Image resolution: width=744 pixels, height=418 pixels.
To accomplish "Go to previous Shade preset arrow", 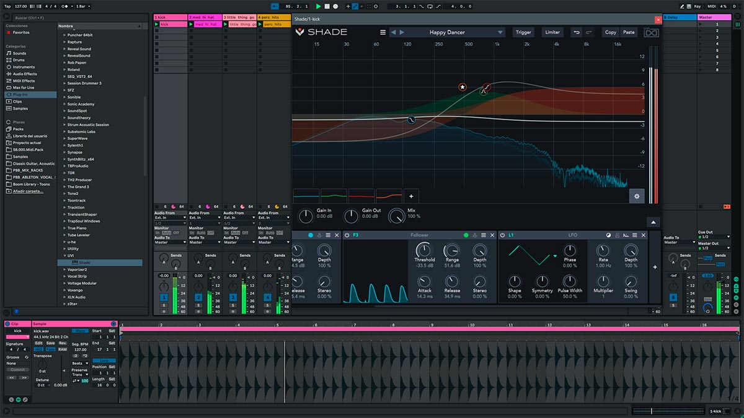I will coord(393,32).
